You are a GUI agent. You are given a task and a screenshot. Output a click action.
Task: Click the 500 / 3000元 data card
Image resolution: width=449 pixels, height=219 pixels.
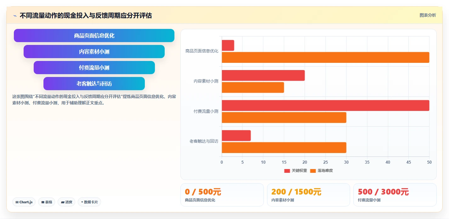tap(395, 195)
